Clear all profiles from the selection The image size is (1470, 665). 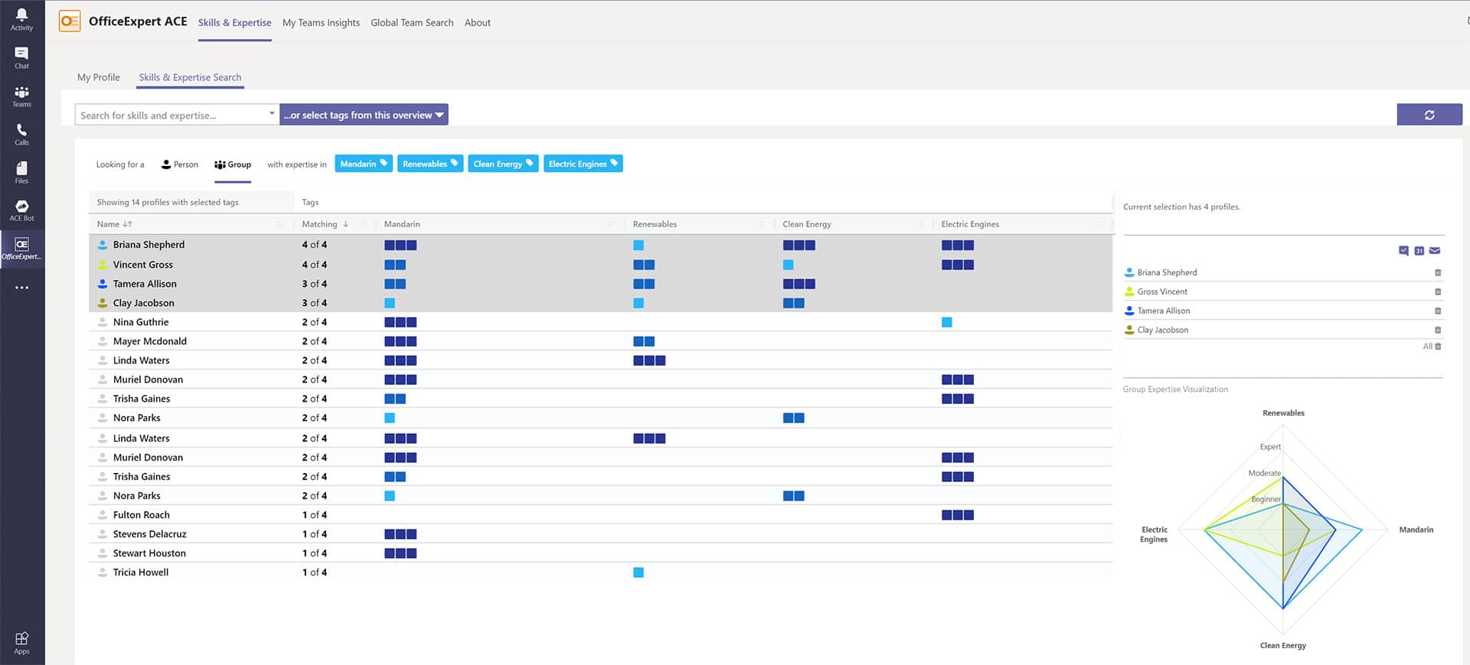tap(1432, 347)
